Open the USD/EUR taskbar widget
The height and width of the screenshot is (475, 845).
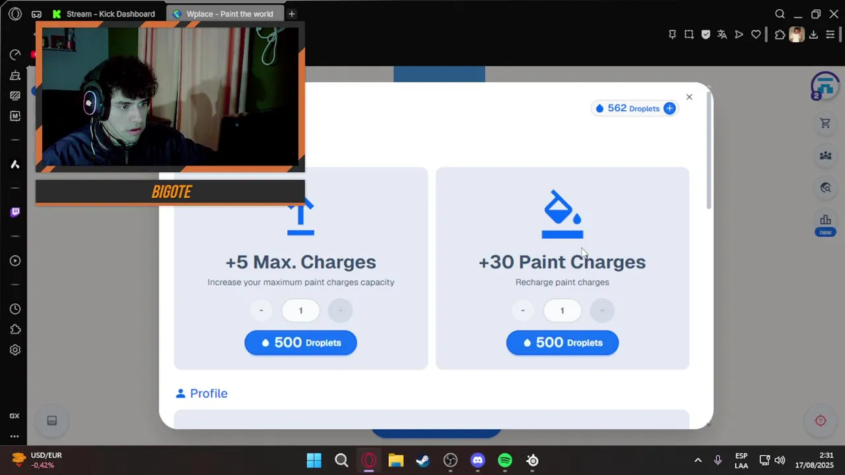tap(38, 460)
